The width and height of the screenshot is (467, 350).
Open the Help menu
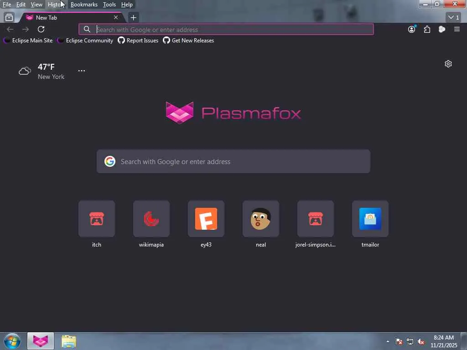(127, 5)
